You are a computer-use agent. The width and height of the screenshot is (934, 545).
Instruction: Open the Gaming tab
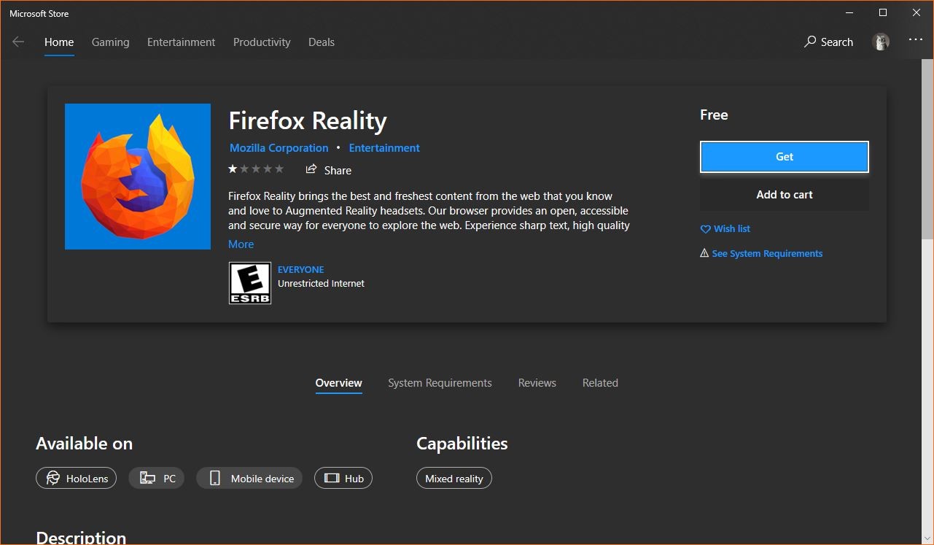coord(111,42)
